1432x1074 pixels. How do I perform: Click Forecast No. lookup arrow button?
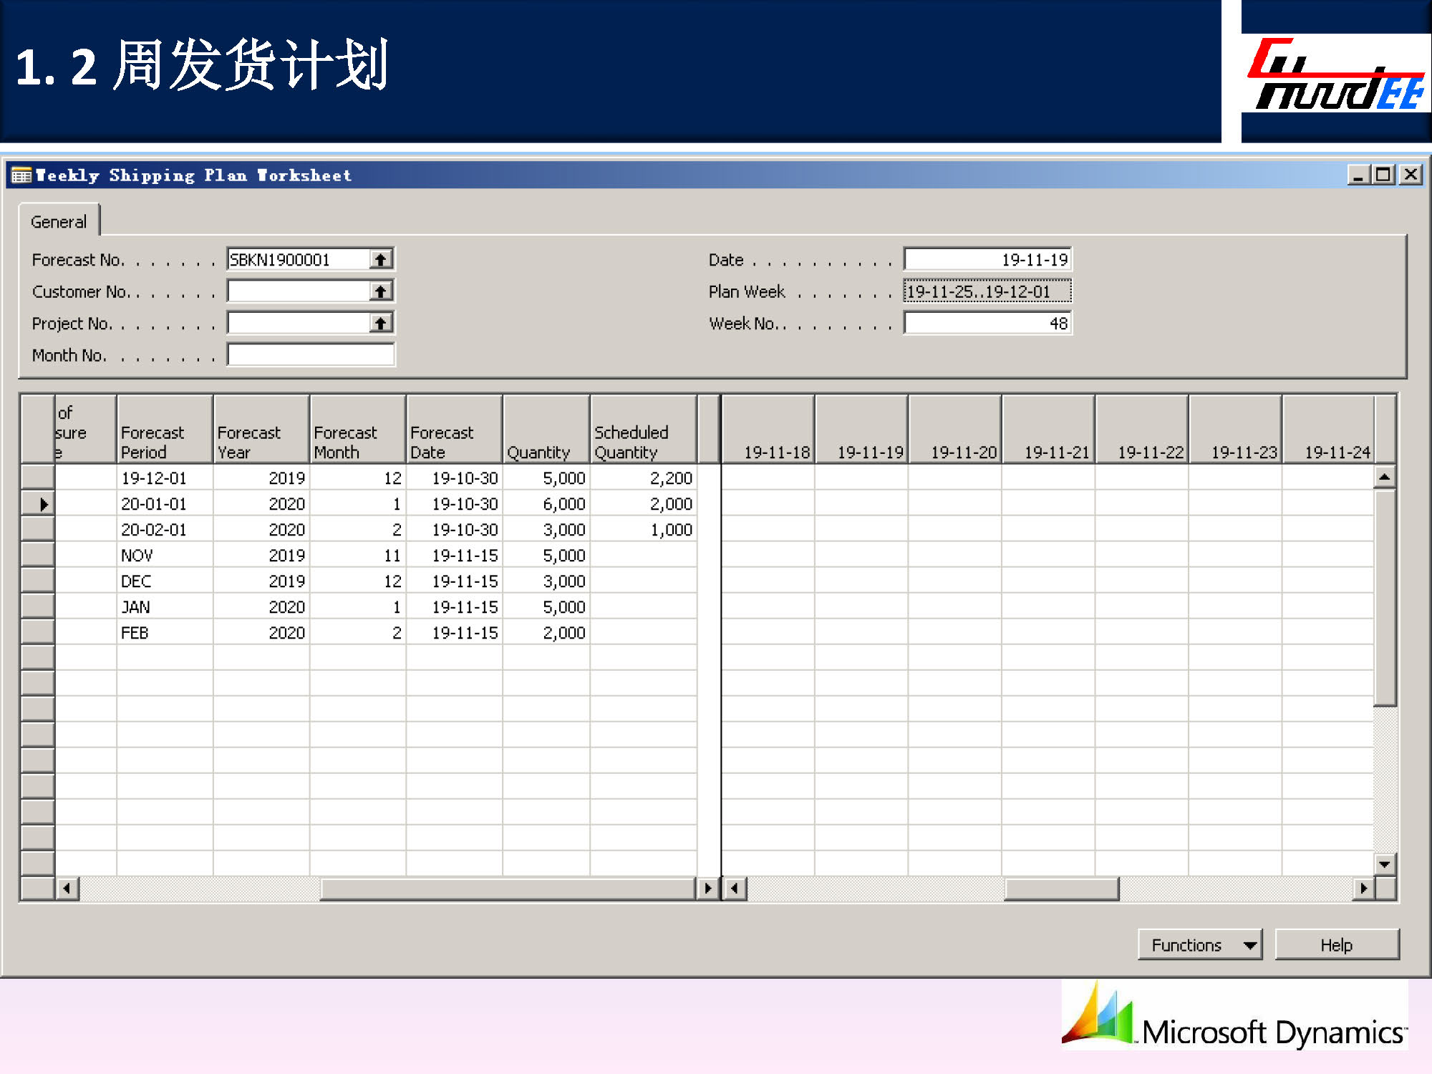pyautogui.click(x=381, y=259)
